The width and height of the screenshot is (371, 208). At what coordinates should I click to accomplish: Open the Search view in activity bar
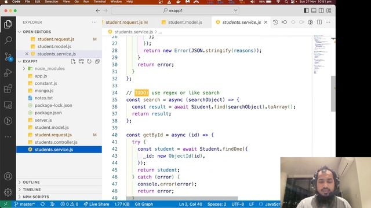[x=8, y=40]
